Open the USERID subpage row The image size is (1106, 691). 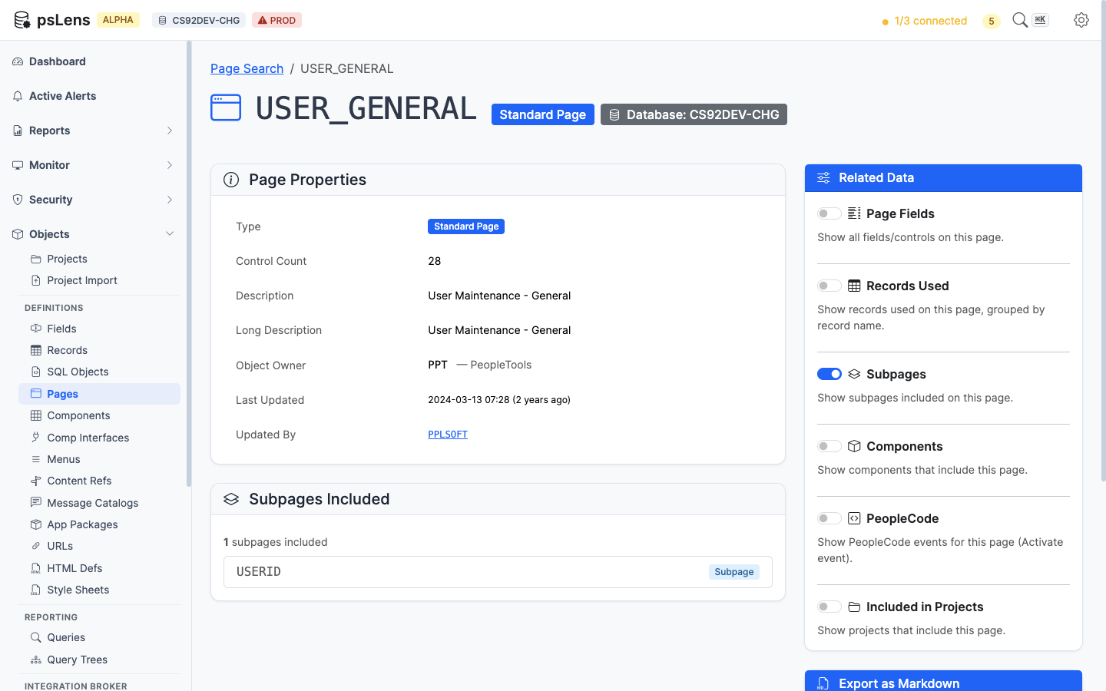coord(498,572)
